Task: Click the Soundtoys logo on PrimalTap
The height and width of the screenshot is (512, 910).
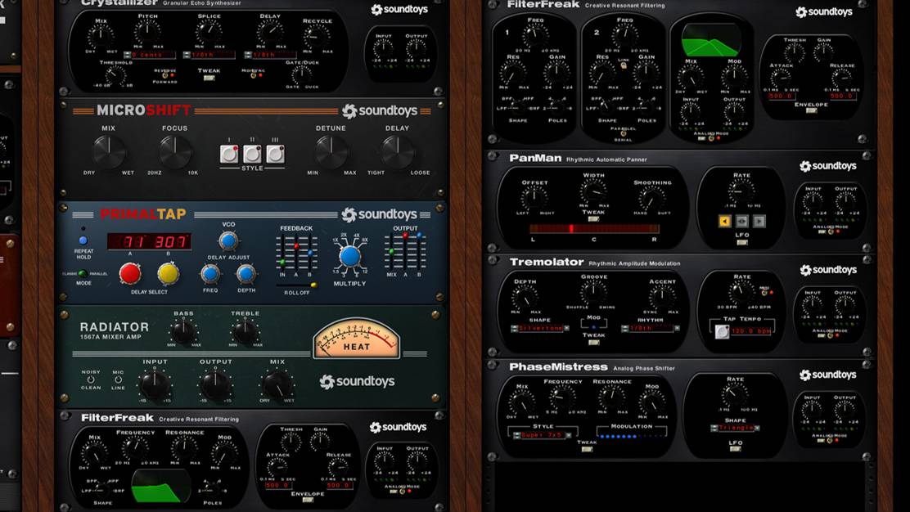Action: pos(379,214)
